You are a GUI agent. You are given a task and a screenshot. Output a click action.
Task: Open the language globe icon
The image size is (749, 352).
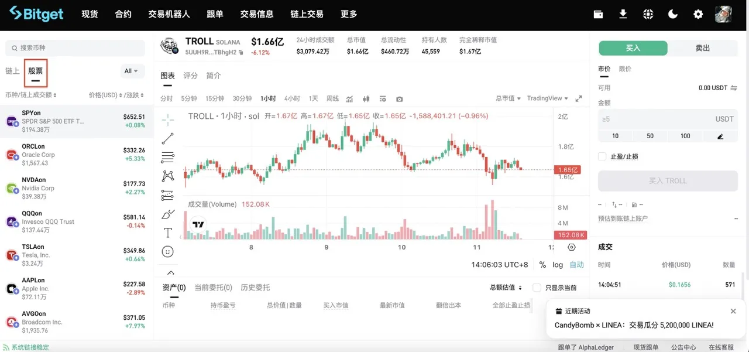pos(648,14)
